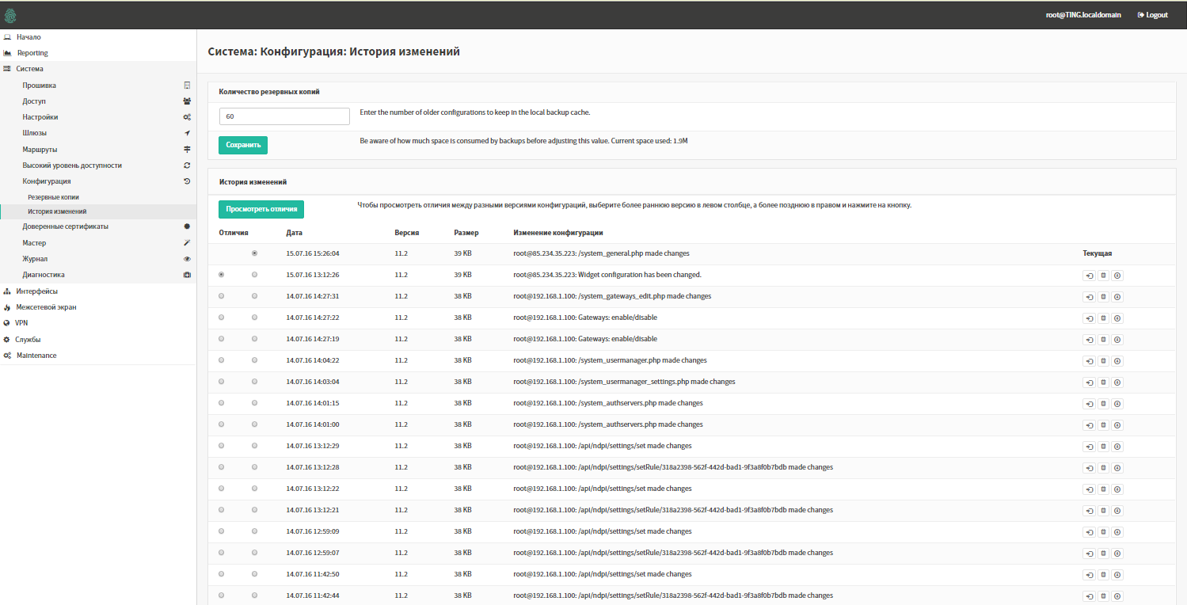
Task: Click the Interfaces network icon in sidebar
Action: click(x=7, y=291)
